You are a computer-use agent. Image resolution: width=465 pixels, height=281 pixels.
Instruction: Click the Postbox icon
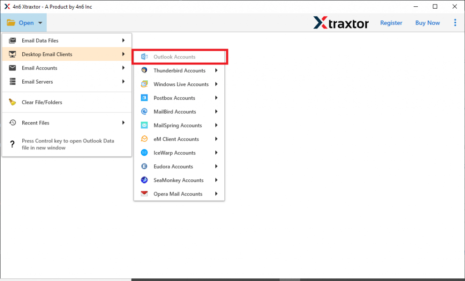[x=144, y=98]
